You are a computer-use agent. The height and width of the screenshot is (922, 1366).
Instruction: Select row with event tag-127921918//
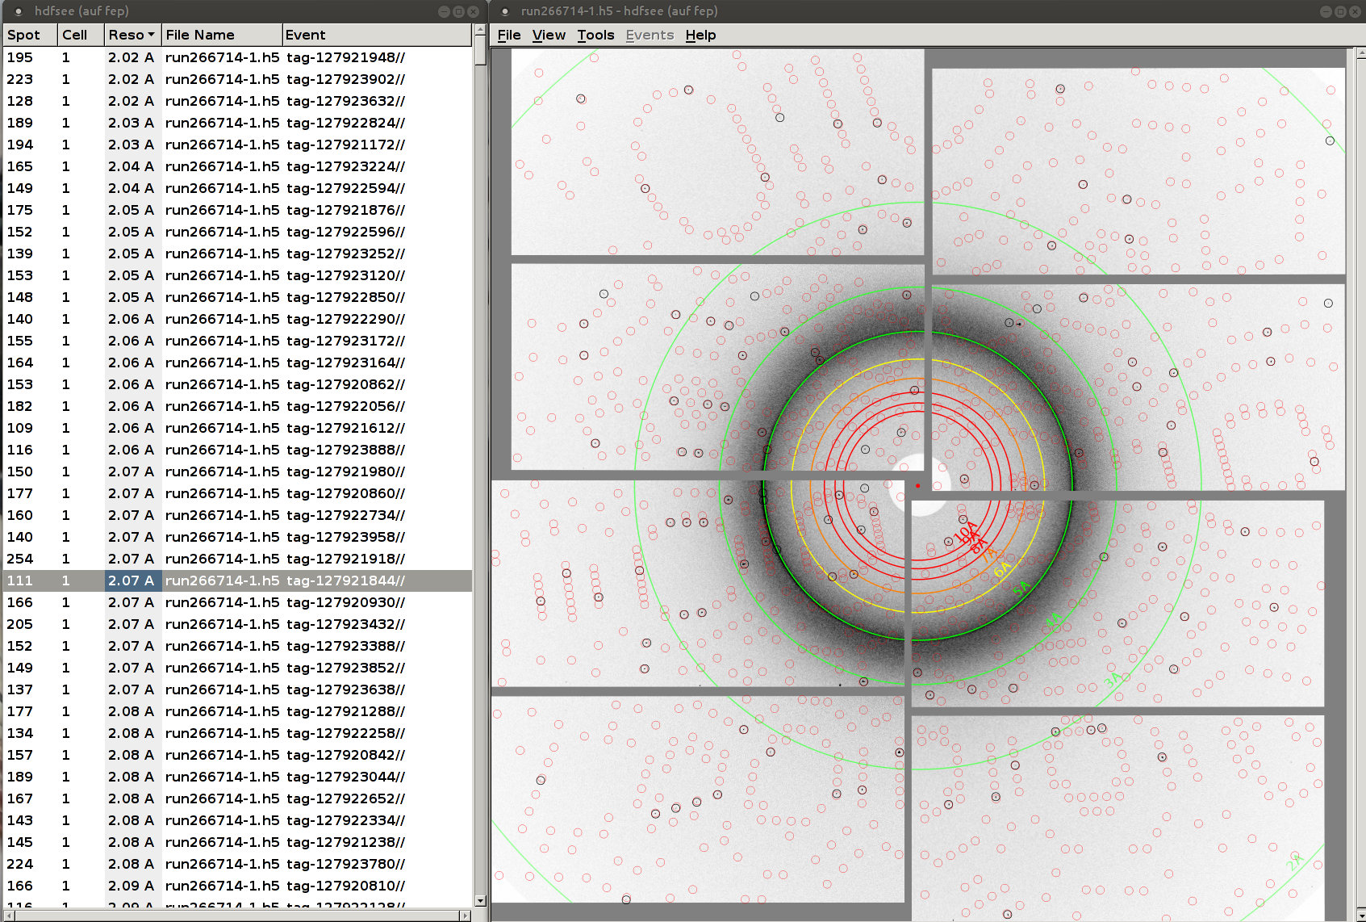pyautogui.click(x=238, y=559)
